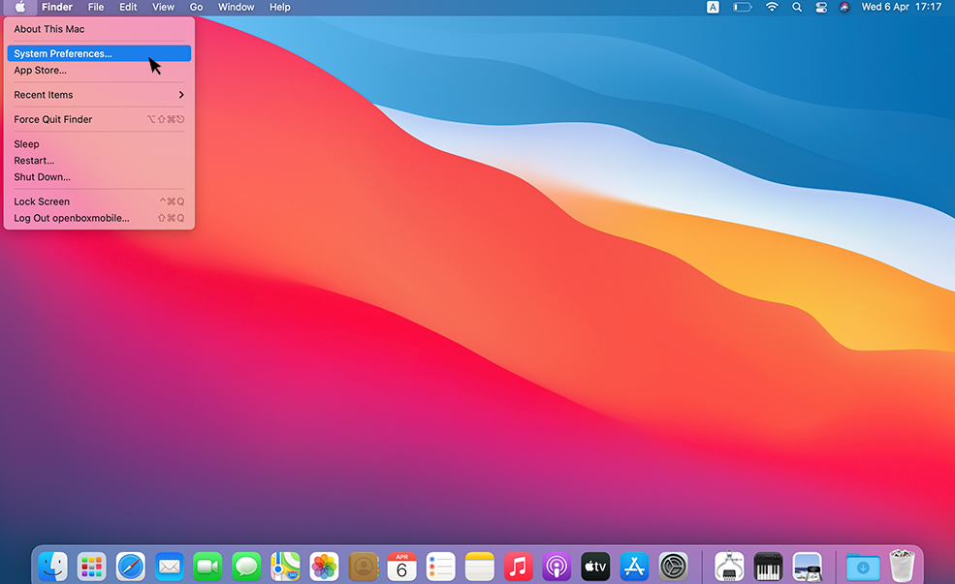
Task: Choose Restart… in the Apple menu
Action: point(99,161)
